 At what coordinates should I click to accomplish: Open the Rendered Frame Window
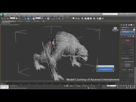pyautogui.click(x=100, y=18)
